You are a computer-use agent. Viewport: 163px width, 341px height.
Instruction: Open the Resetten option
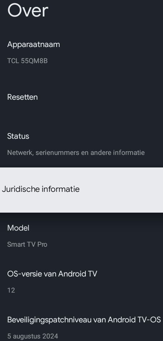pos(81,97)
